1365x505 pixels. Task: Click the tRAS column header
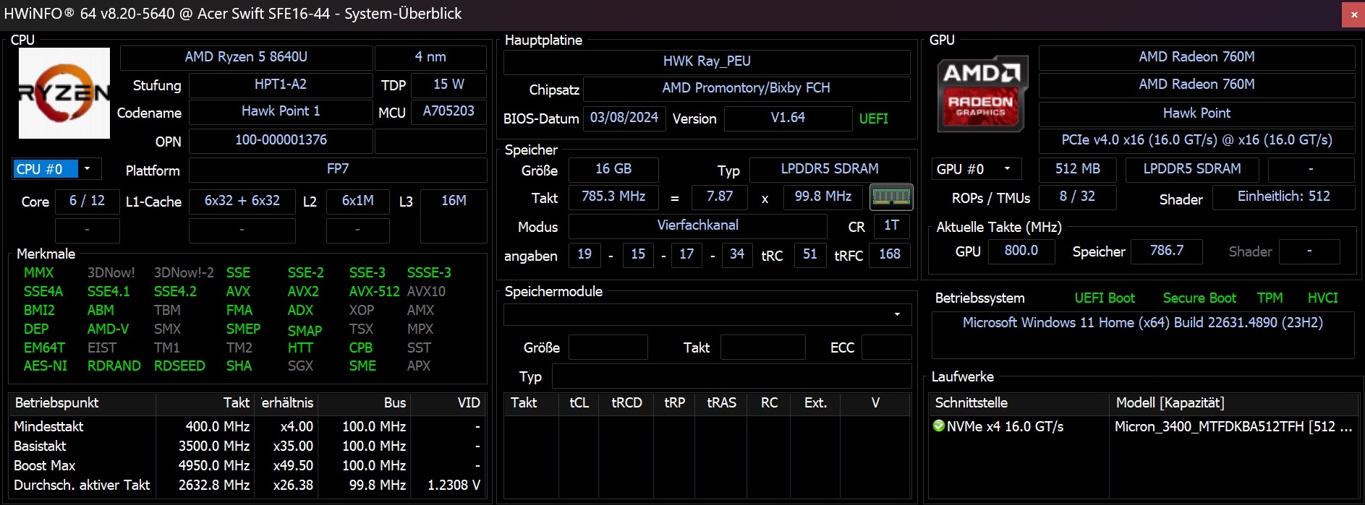(721, 403)
